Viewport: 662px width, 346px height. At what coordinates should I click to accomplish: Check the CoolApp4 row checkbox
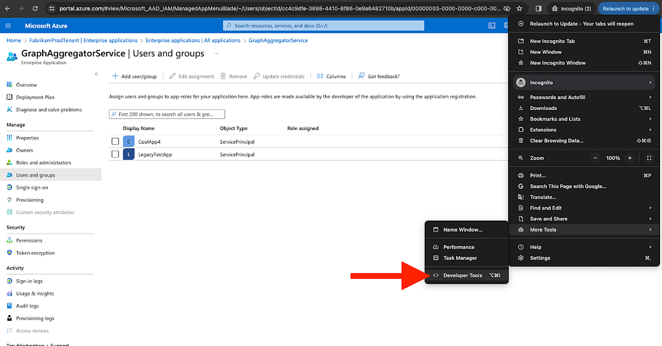pos(115,142)
